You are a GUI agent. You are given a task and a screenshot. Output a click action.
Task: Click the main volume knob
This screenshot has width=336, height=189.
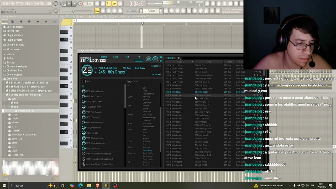coord(56,4)
